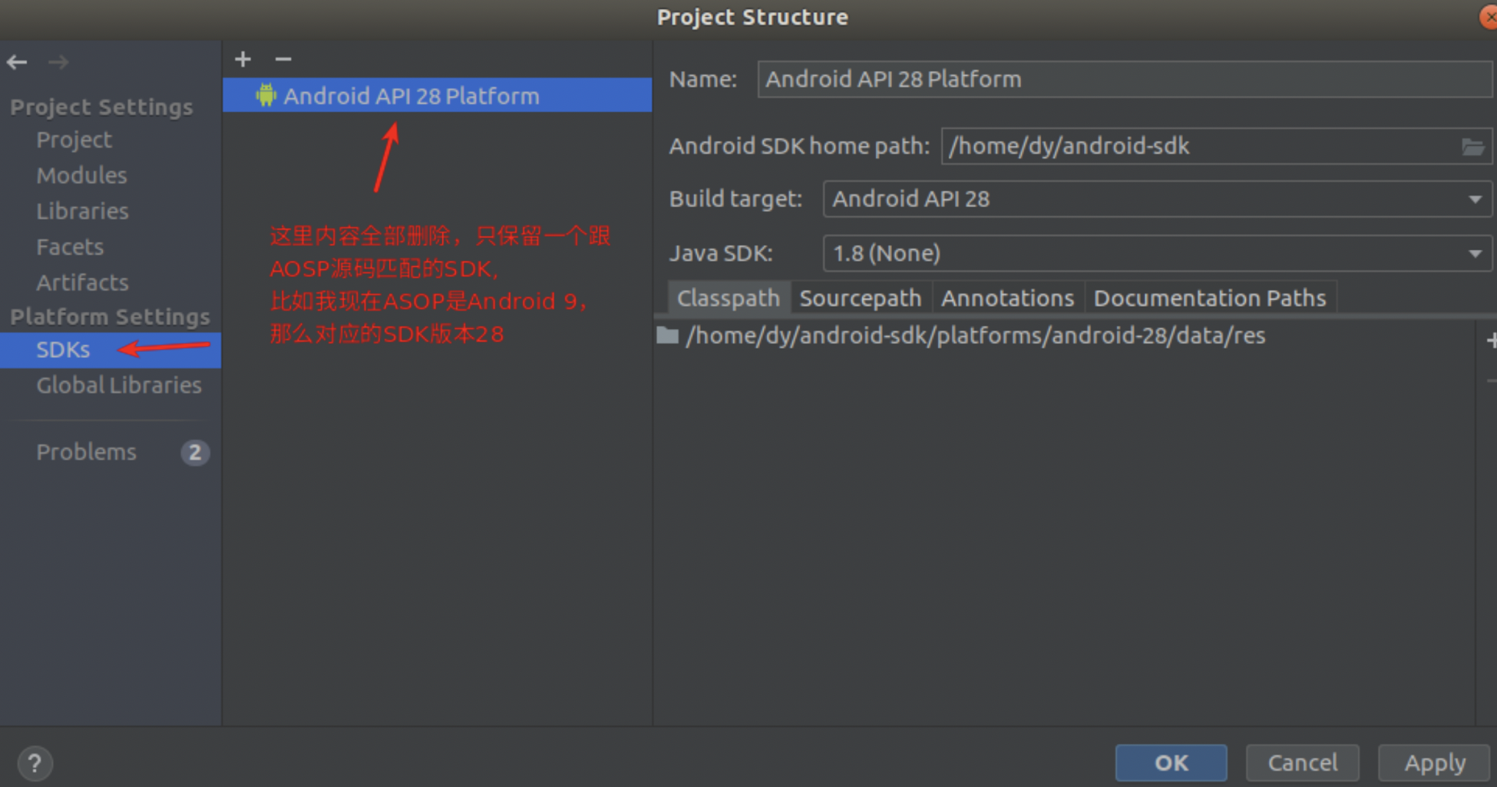Select android-28 data/res classpath entry
Viewport: 1497px width, 787px height.
tap(975, 336)
